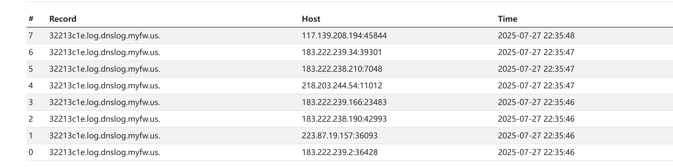The image size is (673, 167).
Task: Select host 223.87.19.157:36093
Action: tap(340, 136)
